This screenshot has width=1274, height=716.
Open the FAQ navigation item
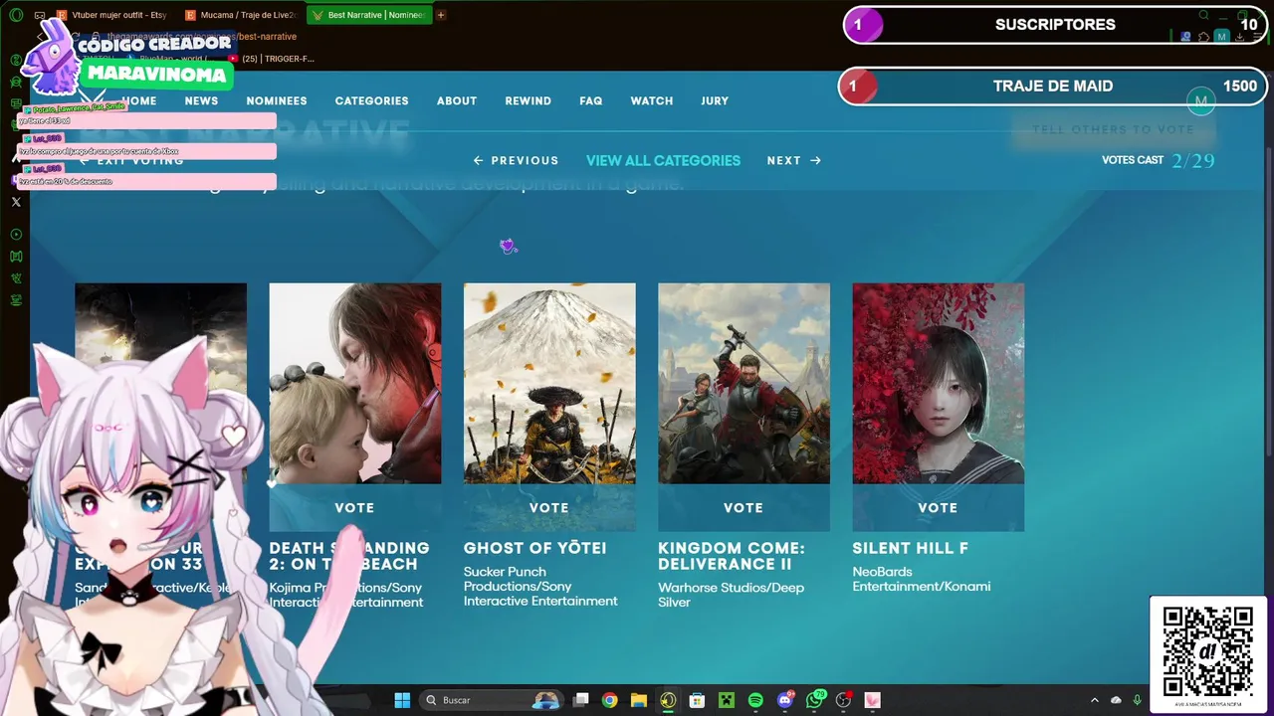click(591, 100)
